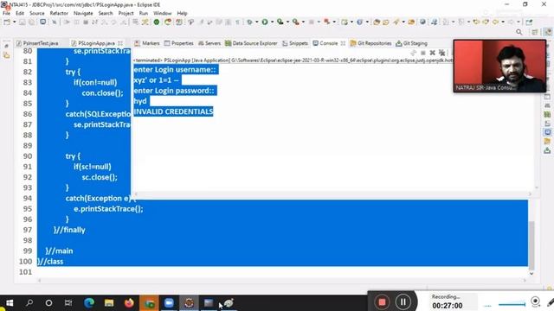Click the magnifier quick access search icon
The height and width of the screenshot is (311, 554).
pyautogui.click(x=519, y=32)
